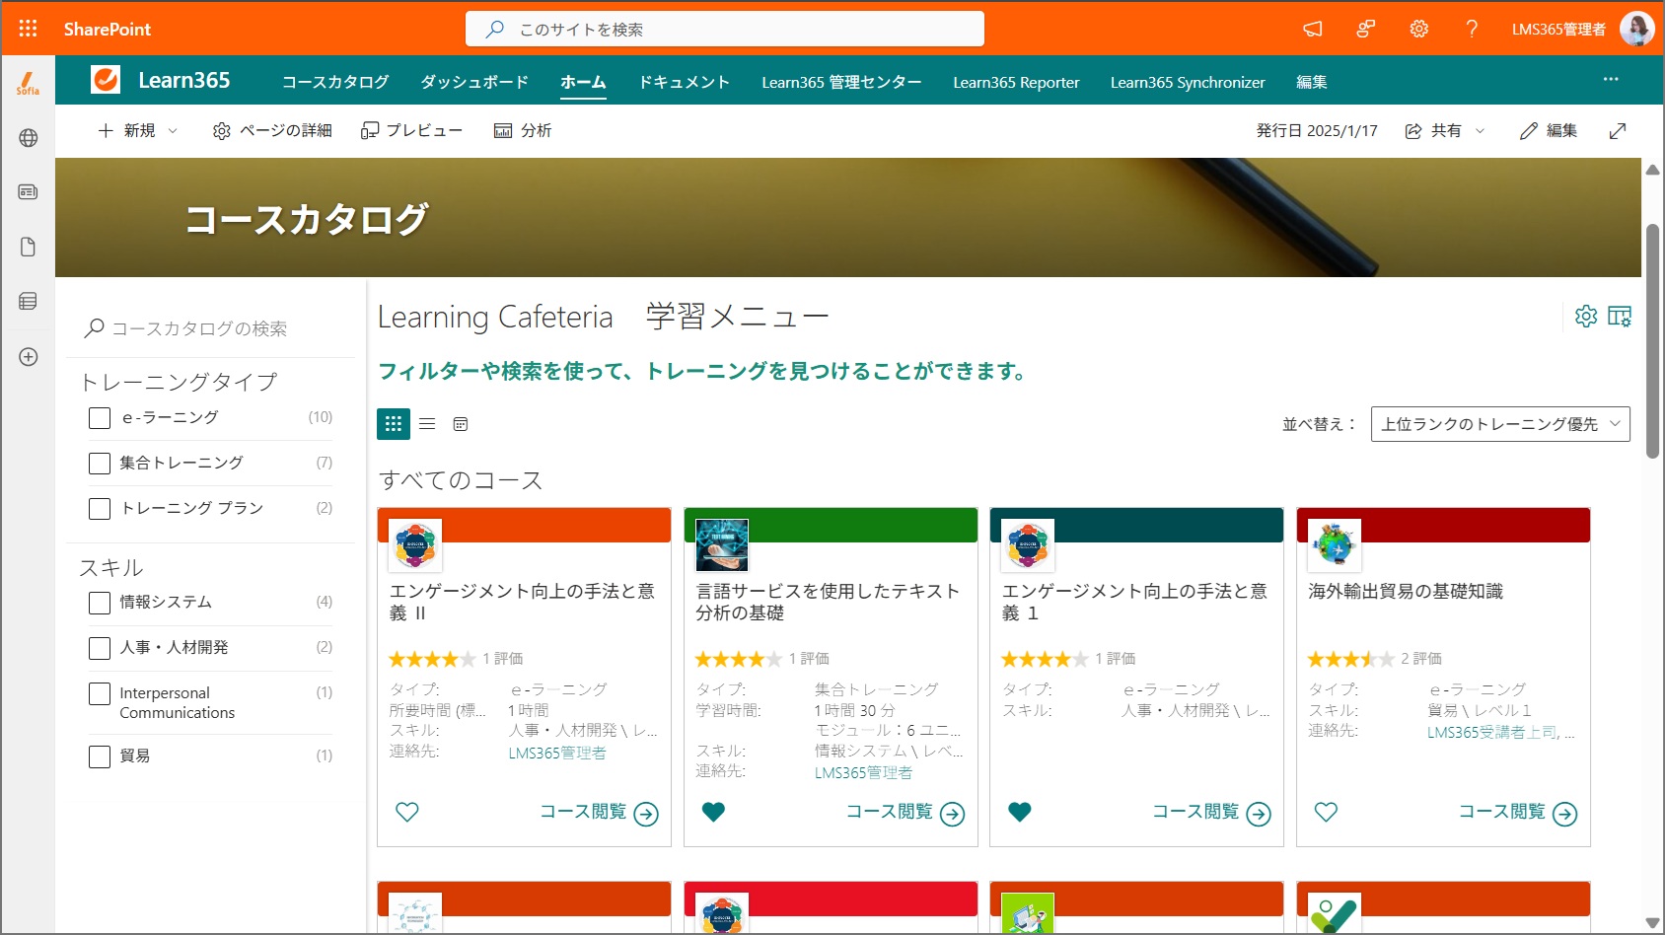Click the megaphone feedback icon in header
This screenshot has width=1665, height=935.
1313,29
